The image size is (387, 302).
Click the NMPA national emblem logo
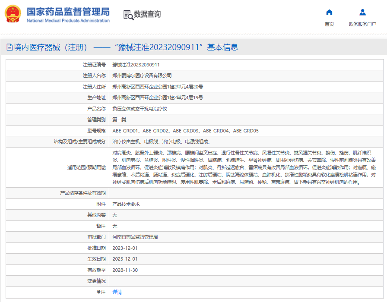[13, 15]
